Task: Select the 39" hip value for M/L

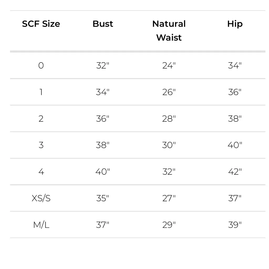Action: 235,225
